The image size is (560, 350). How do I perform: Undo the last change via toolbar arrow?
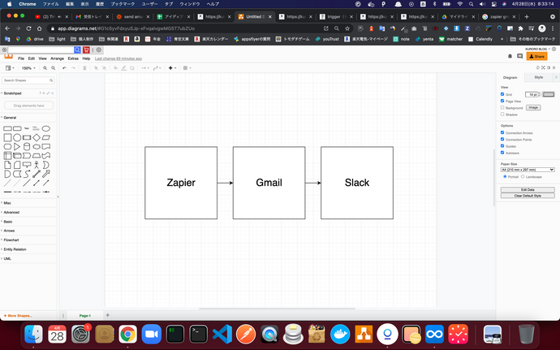click(x=64, y=68)
